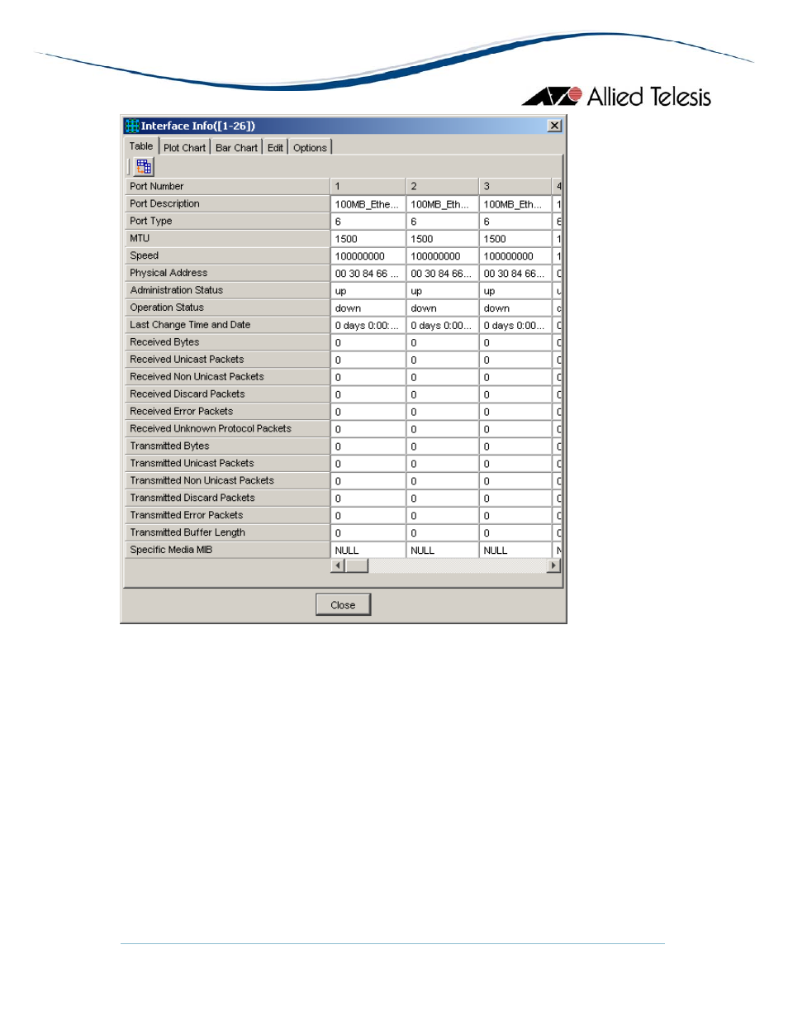Click the horizontal scrollbar left arrow

point(337,565)
